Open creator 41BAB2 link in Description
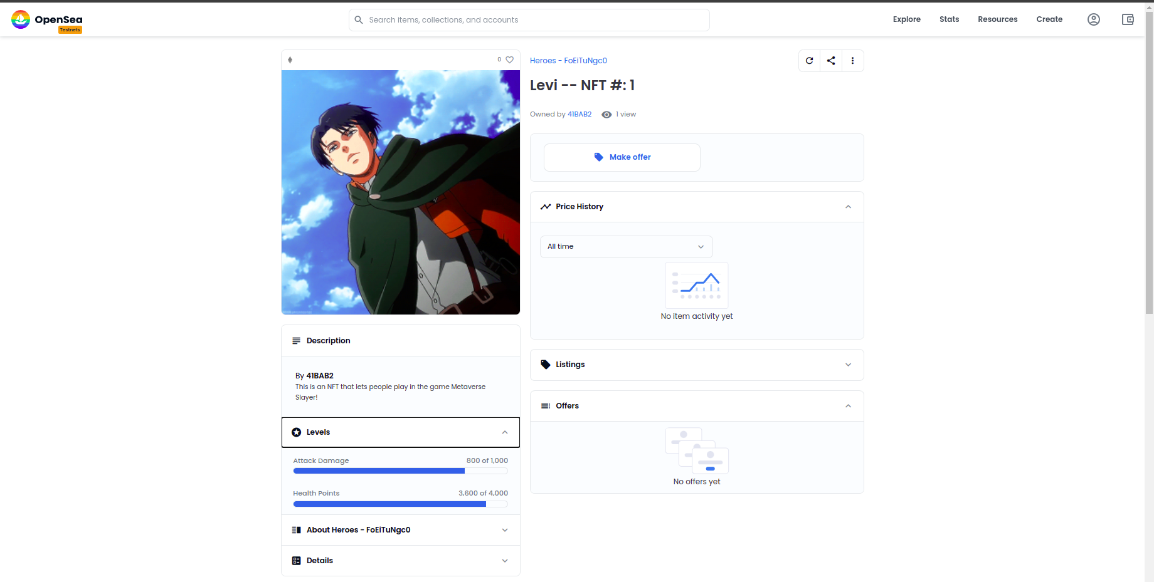This screenshot has height=582, width=1154. click(x=320, y=376)
